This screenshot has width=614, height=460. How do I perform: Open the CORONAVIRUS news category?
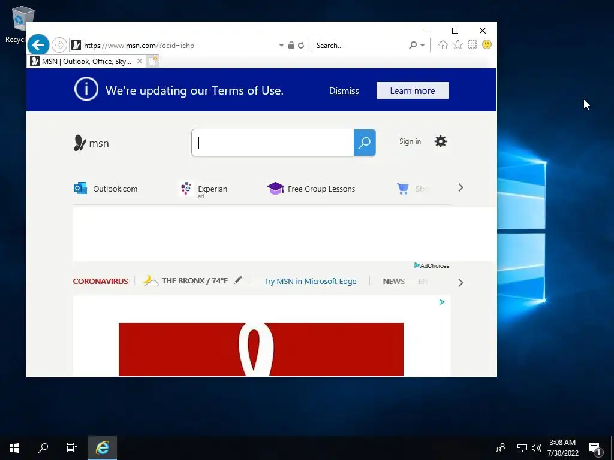point(100,282)
